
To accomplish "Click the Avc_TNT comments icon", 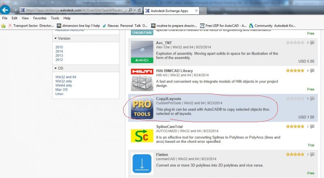I will [312, 42].
